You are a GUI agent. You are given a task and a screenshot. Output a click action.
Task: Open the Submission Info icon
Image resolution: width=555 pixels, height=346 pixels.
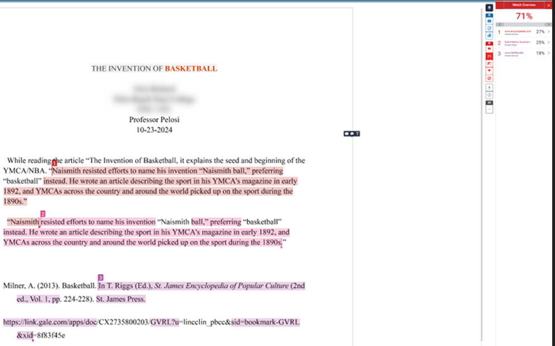tap(490, 95)
